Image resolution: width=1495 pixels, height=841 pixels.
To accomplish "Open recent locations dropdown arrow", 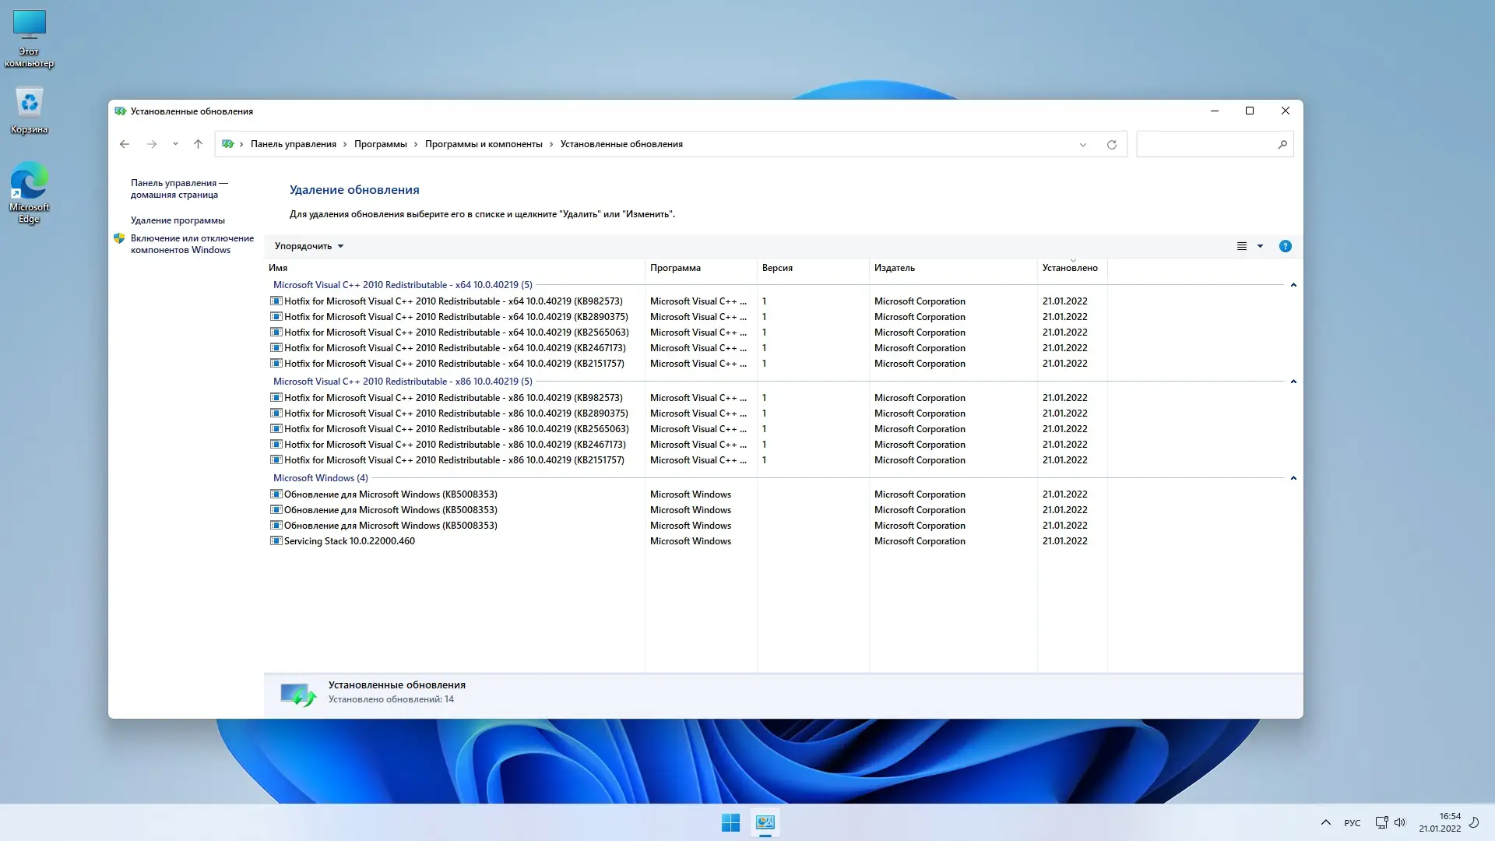I will click(175, 144).
